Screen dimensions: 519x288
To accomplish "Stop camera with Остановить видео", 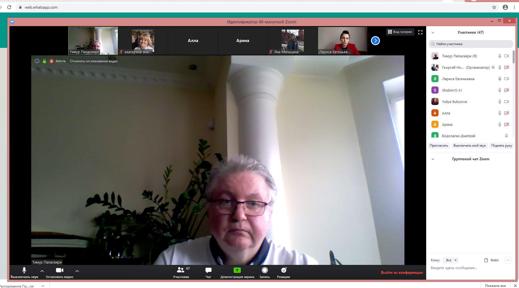I will tap(60, 272).
